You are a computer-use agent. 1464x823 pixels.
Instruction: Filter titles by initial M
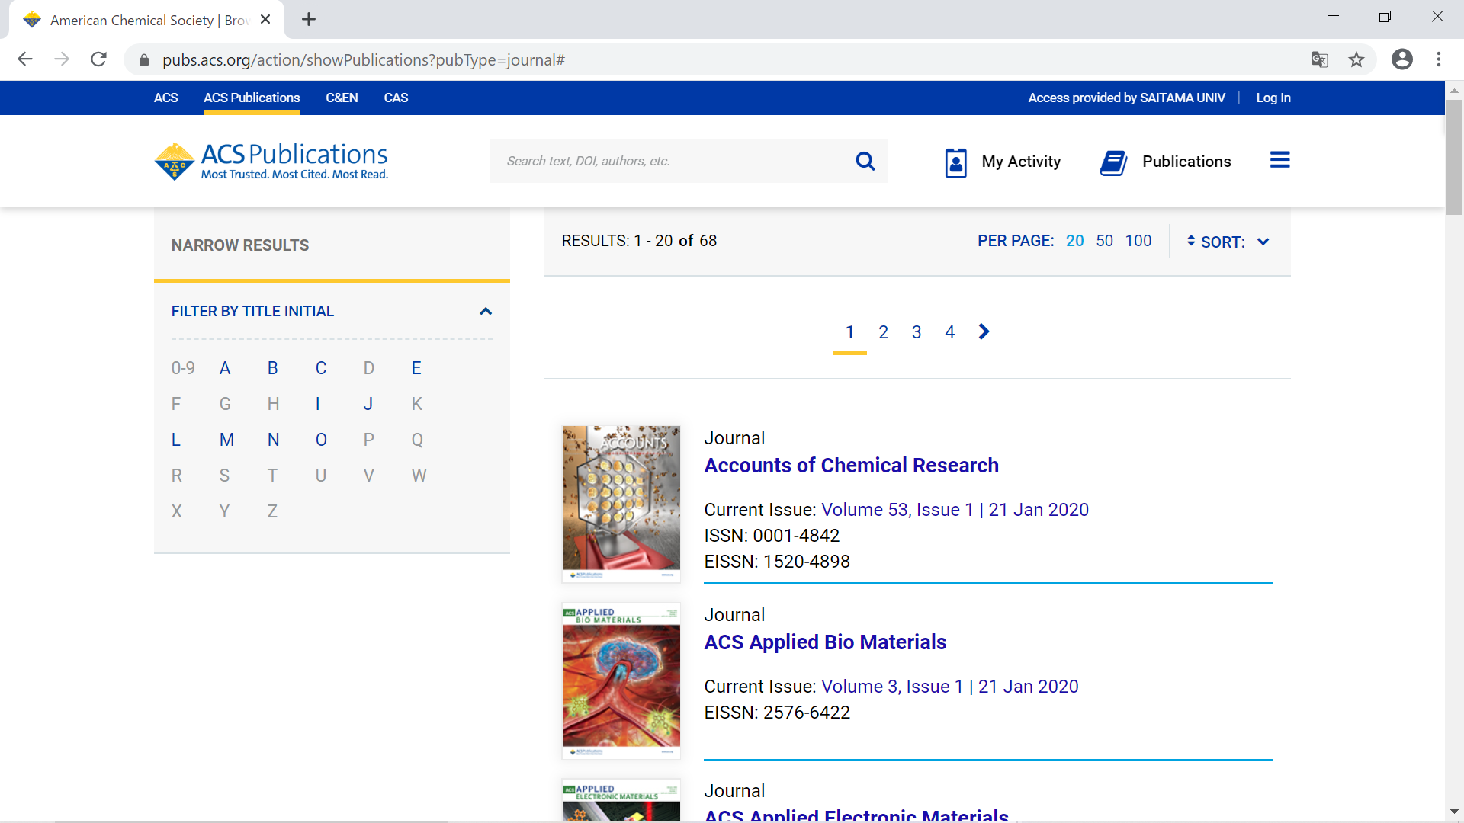coord(226,440)
